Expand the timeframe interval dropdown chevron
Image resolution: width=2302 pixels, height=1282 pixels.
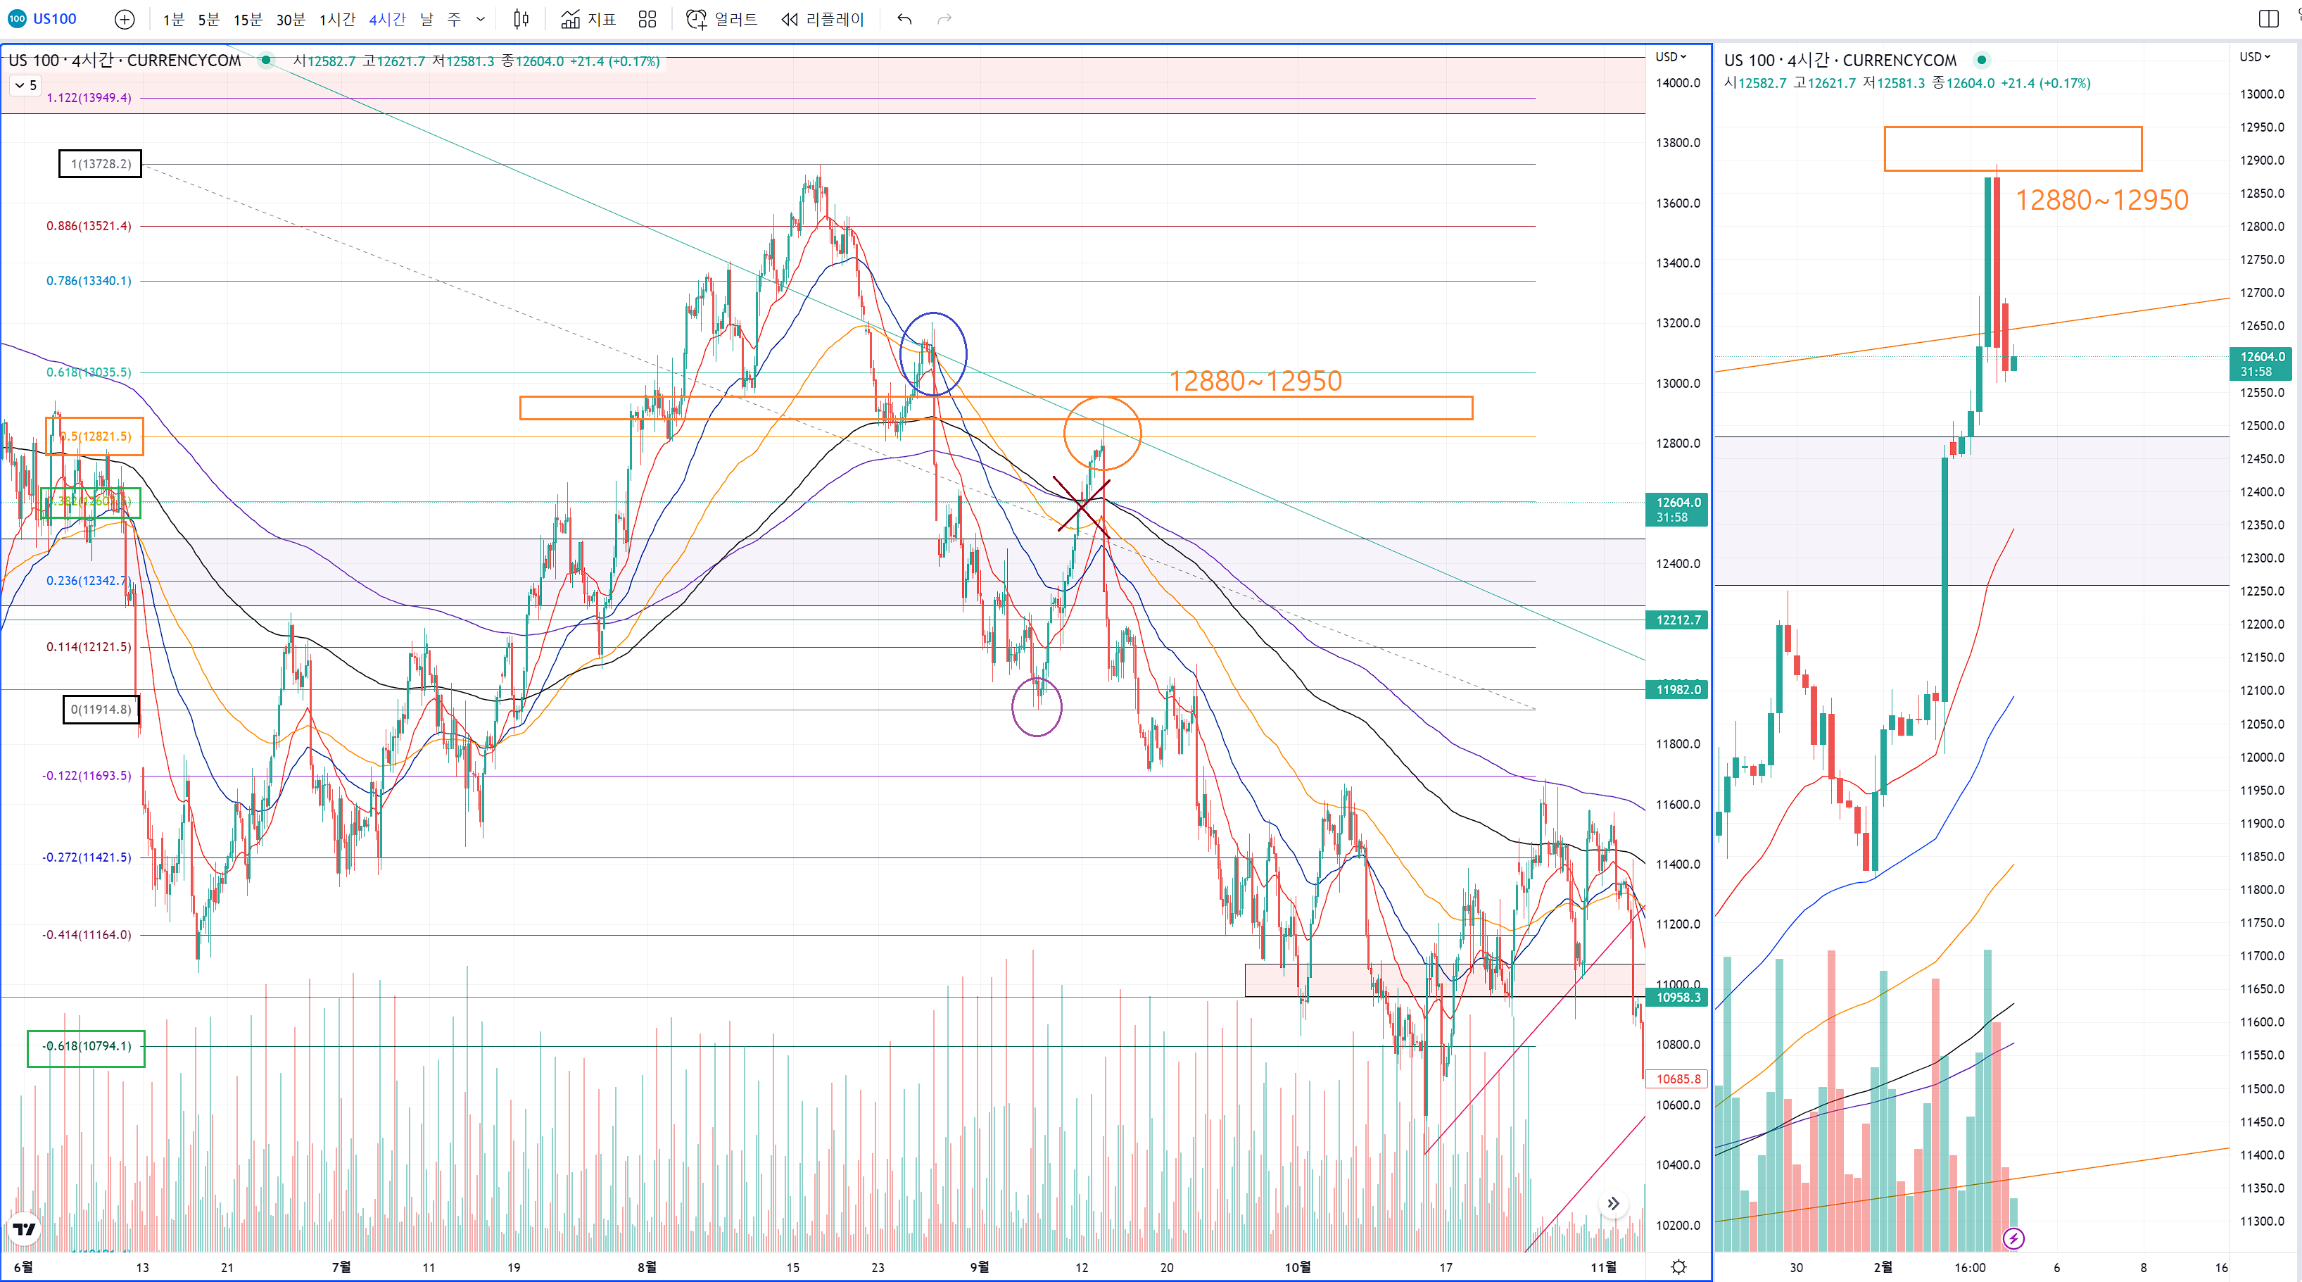[x=481, y=19]
